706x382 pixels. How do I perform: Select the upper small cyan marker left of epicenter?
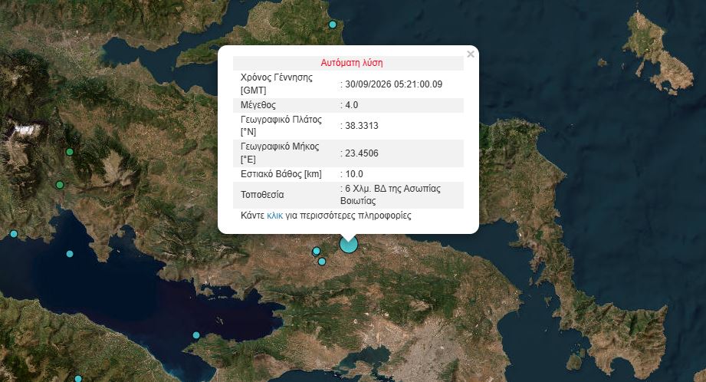tap(317, 251)
